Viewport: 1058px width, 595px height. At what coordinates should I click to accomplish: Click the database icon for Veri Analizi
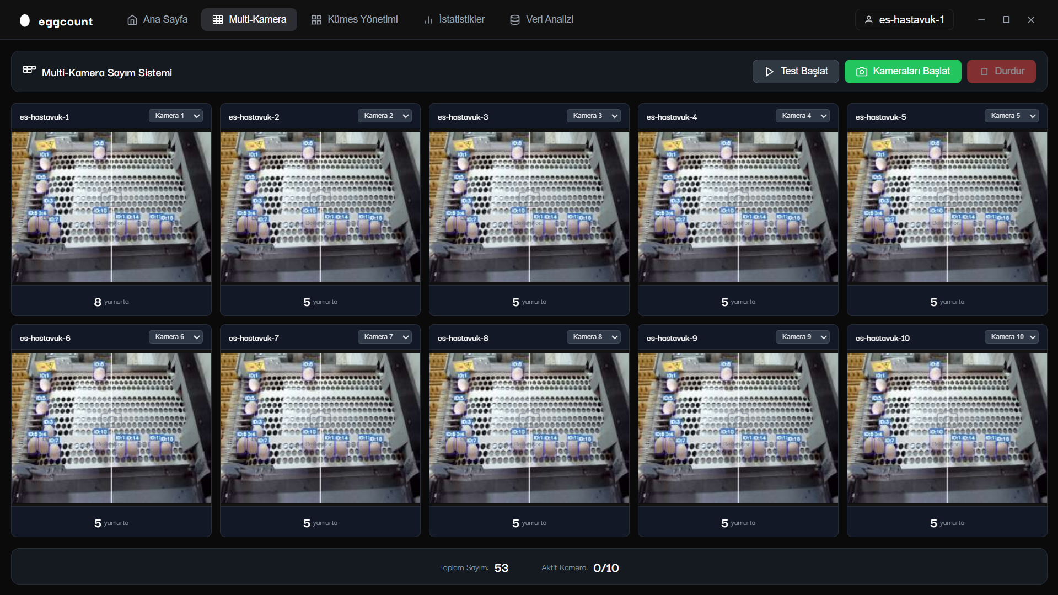(515, 20)
